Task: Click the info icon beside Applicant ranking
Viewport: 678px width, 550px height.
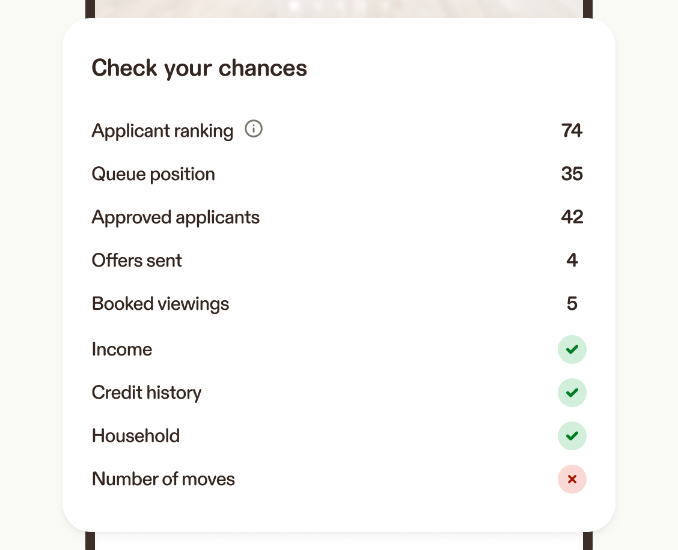Action: point(254,129)
